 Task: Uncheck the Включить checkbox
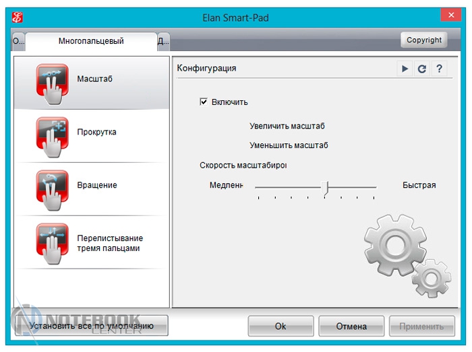[x=204, y=102]
